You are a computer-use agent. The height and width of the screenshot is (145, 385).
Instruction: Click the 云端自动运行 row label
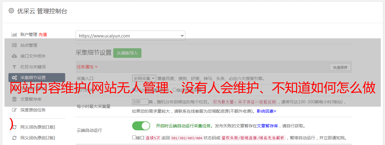click(89, 130)
